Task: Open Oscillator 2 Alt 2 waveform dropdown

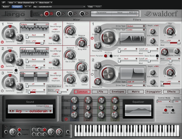Action: (35, 49)
